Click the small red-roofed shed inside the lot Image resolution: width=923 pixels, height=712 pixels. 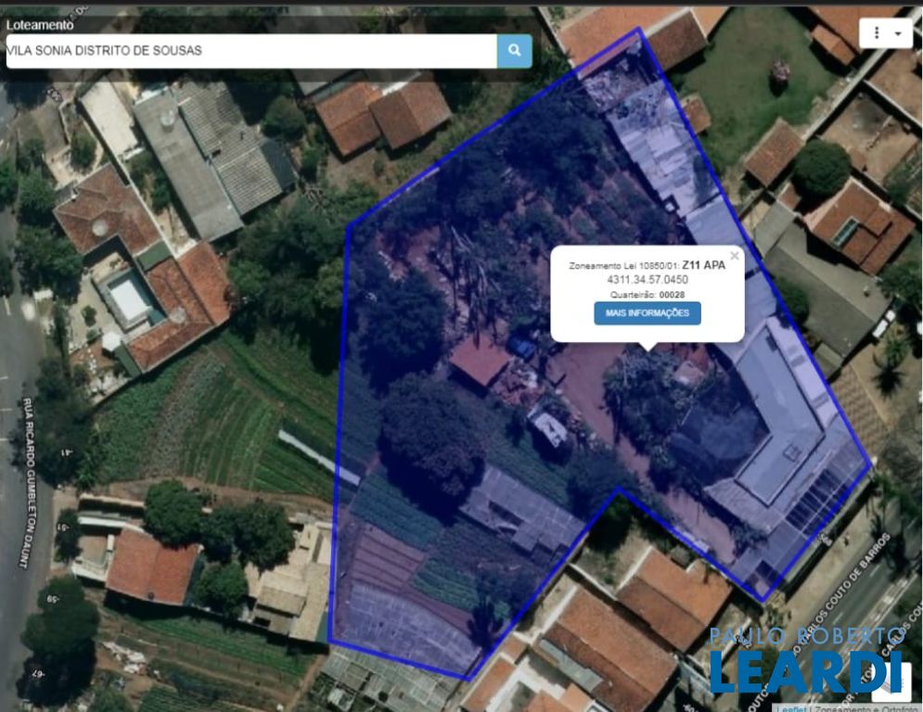coord(480,360)
